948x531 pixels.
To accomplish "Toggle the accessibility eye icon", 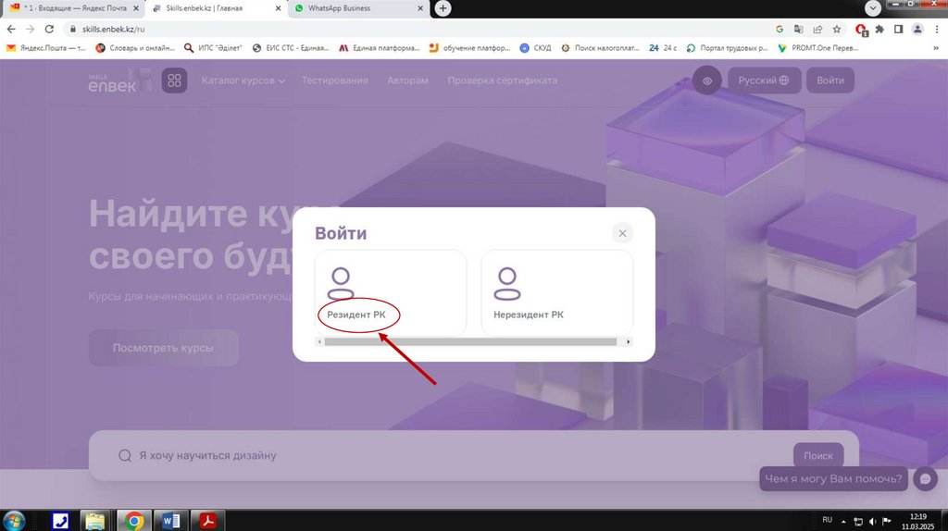I will click(706, 80).
